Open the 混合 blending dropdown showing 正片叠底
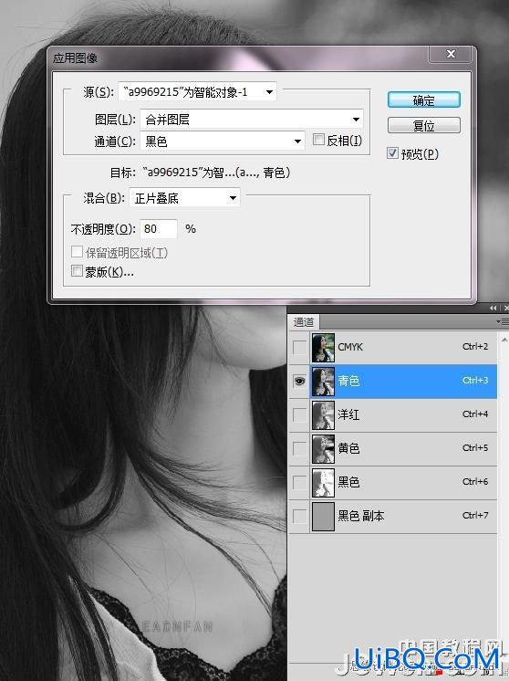The image size is (509, 681). click(184, 198)
